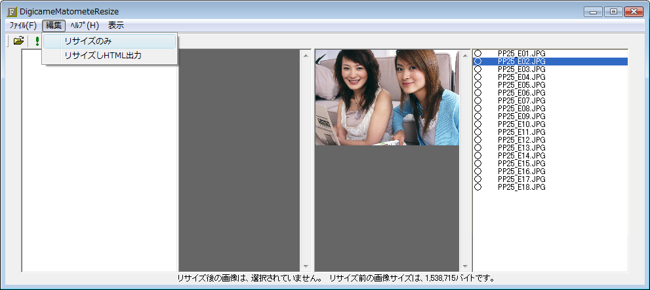Close the DigicameMatometeResize window

click(x=634, y=12)
